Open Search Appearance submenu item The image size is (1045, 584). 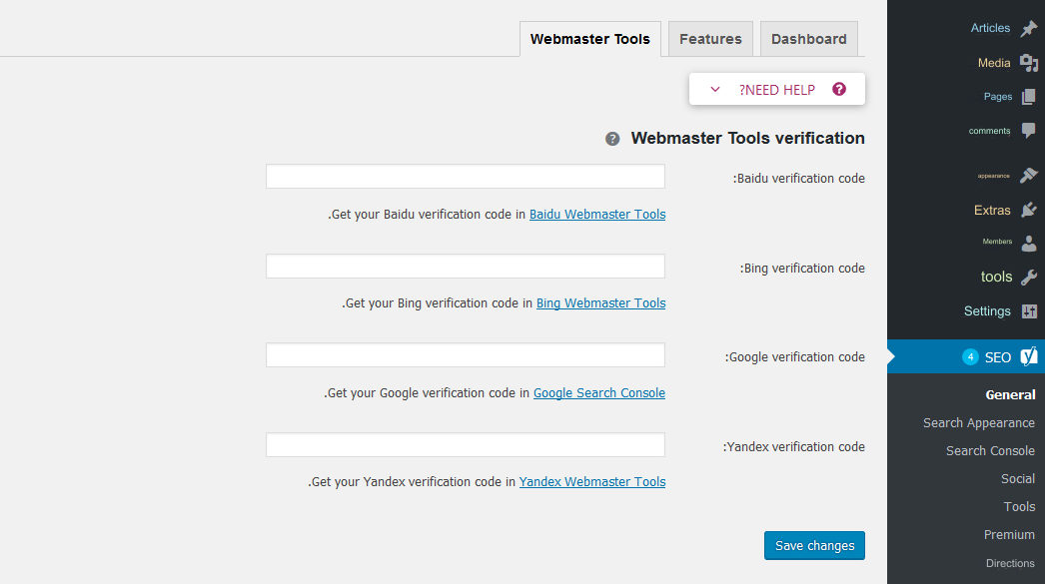(x=978, y=423)
